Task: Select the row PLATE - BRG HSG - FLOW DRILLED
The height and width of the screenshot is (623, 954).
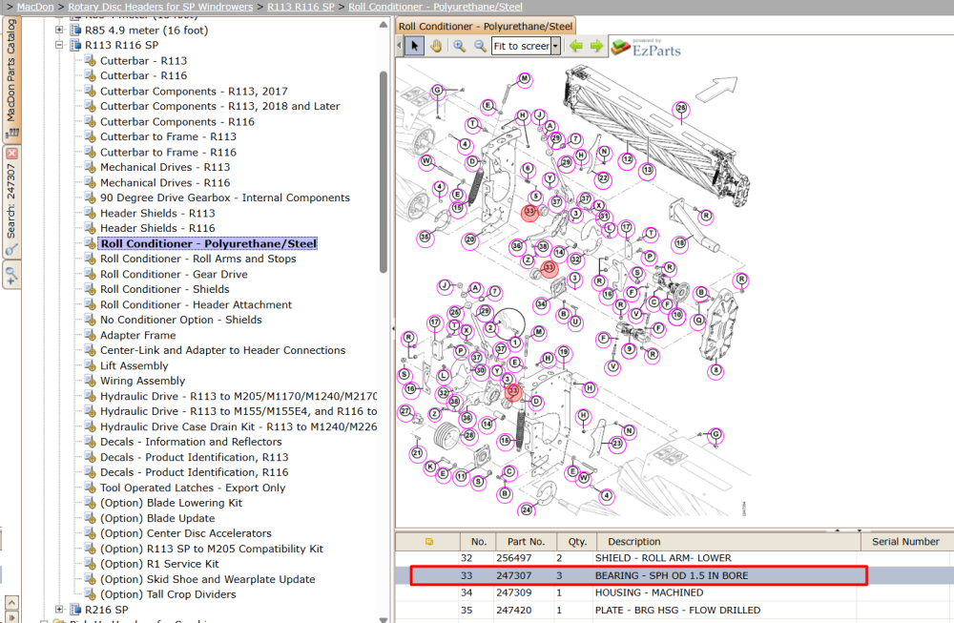Action: 674,611
